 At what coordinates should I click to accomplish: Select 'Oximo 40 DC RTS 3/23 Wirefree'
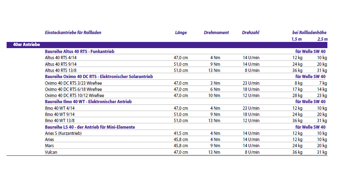point(73,83)
